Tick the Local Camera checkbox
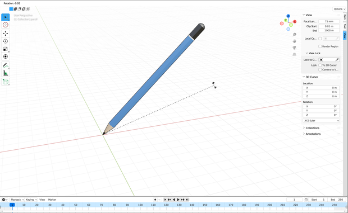The image size is (348, 213). point(320,39)
